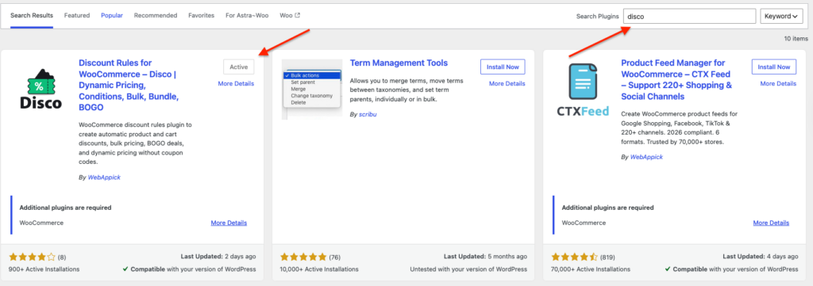Click the CTX Feed star rating (819)
The width and height of the screenshot is (813, 286).
(x=575, y=257)
